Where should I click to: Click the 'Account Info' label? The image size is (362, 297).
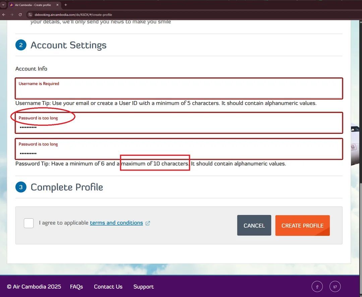(x=31, y=69)
